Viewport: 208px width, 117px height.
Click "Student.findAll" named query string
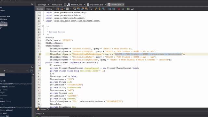pos(81,49)
